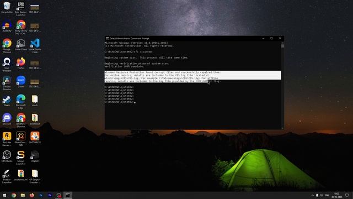Click the Command Prompt scrollbar thumb

282,46
